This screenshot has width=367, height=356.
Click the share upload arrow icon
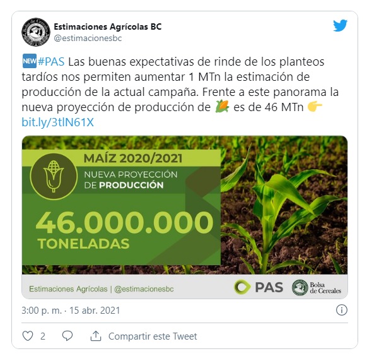[x=96, y=336]
